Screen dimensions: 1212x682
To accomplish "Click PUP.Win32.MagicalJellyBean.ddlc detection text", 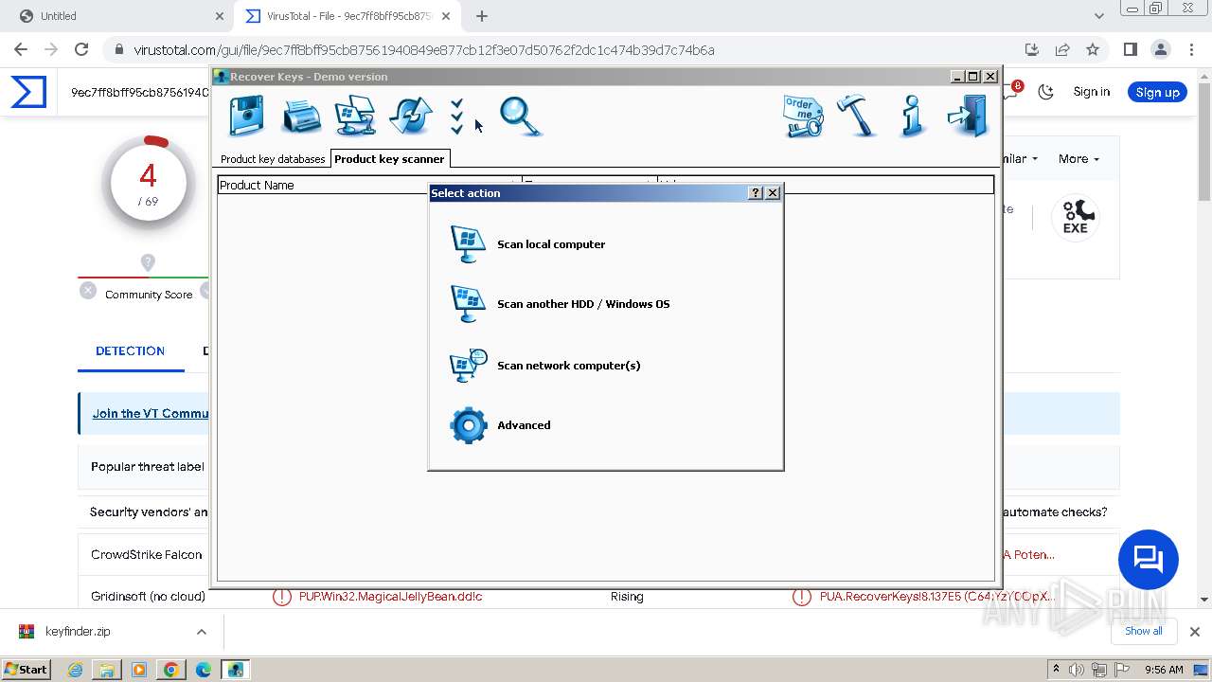I will (391, 597).
